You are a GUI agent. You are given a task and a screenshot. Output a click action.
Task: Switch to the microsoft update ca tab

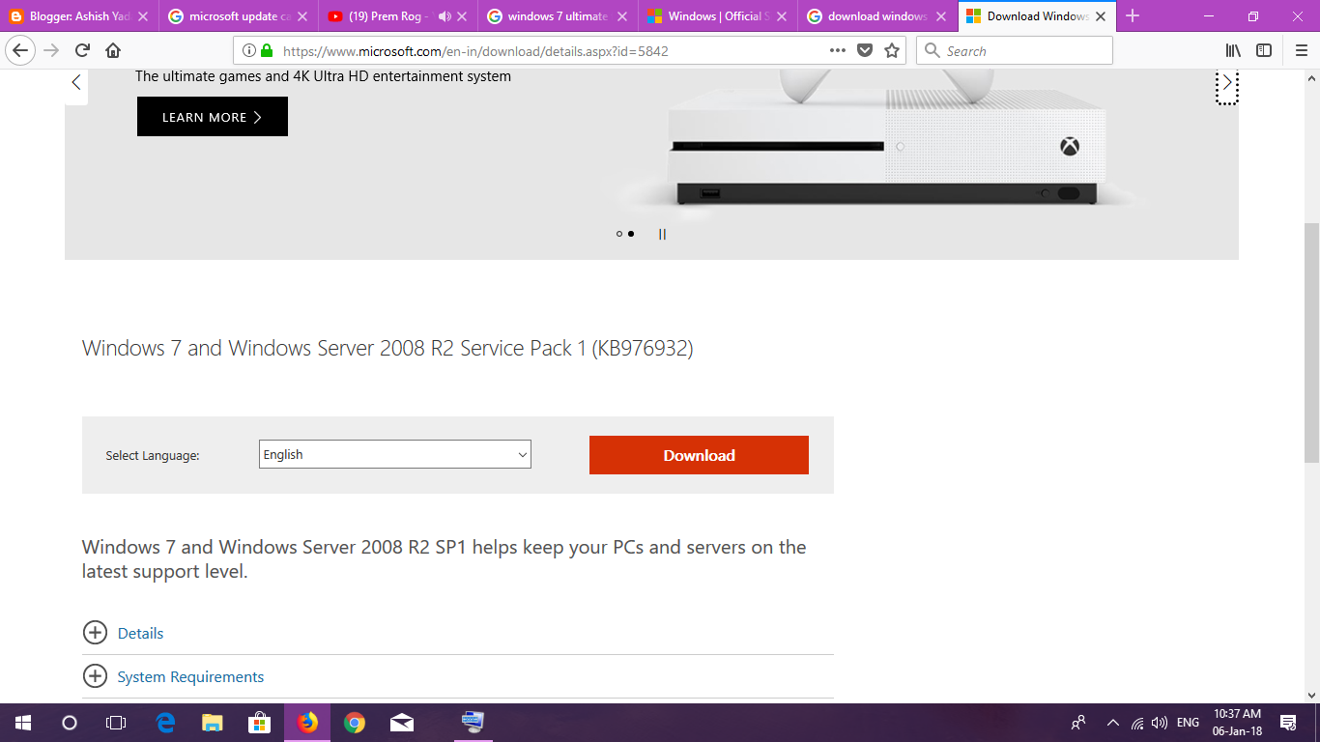(237, 16)
